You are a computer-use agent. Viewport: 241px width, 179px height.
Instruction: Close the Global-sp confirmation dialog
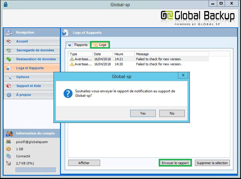point(183,75)
